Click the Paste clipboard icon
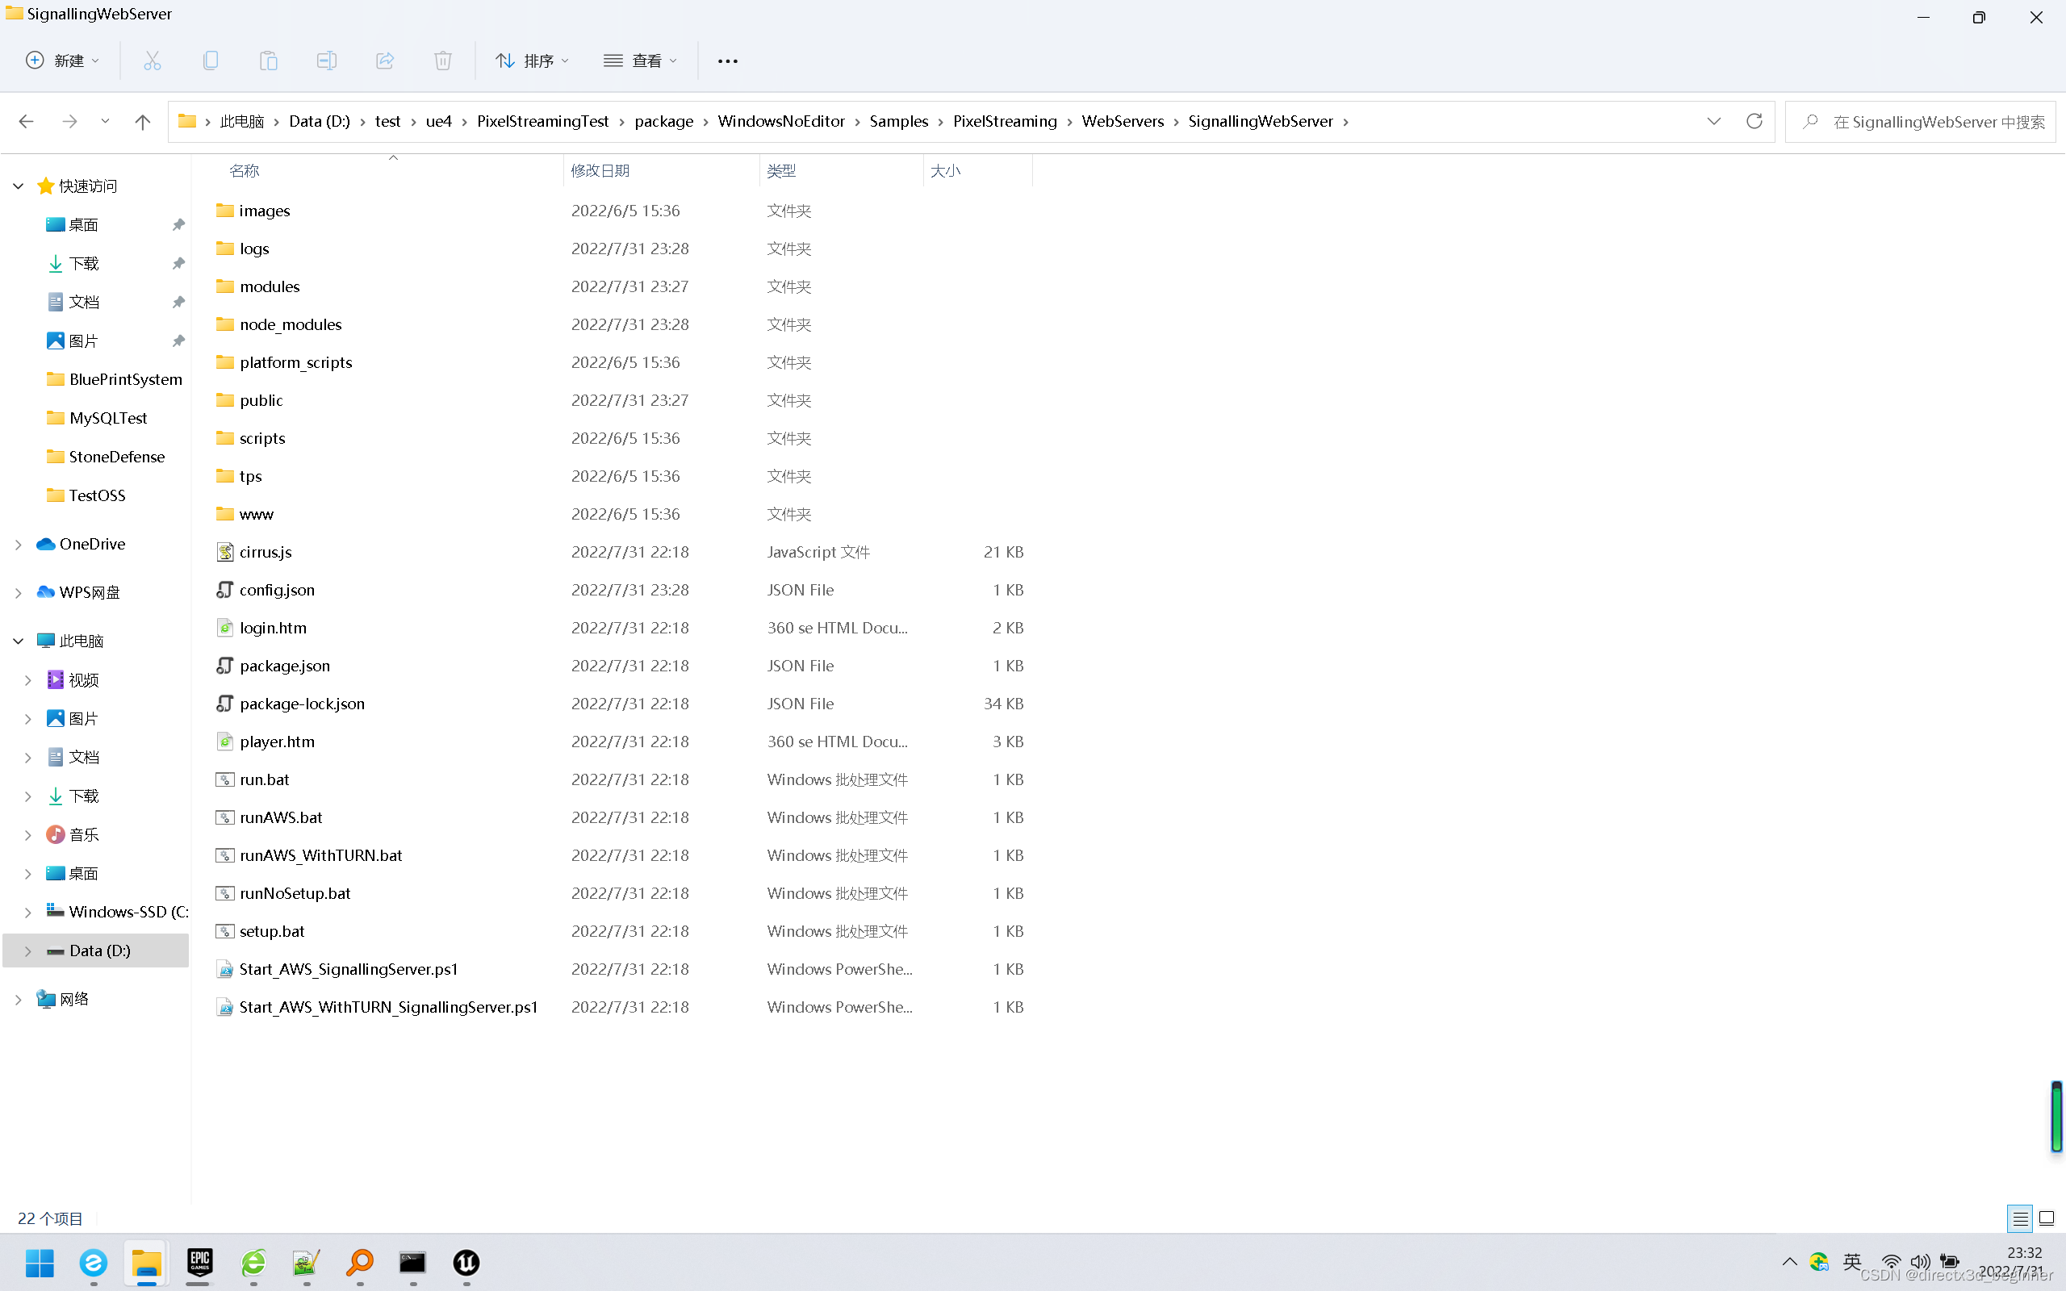This screenshot has width=2066, height=1291. click(269, 61)
